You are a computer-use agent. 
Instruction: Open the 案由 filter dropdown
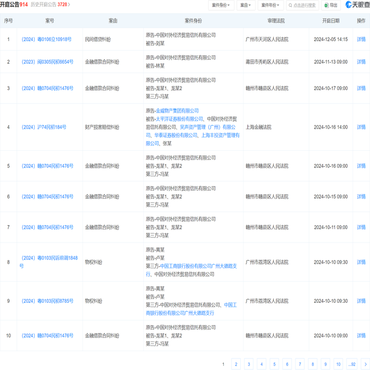click(x=245, y=5)
